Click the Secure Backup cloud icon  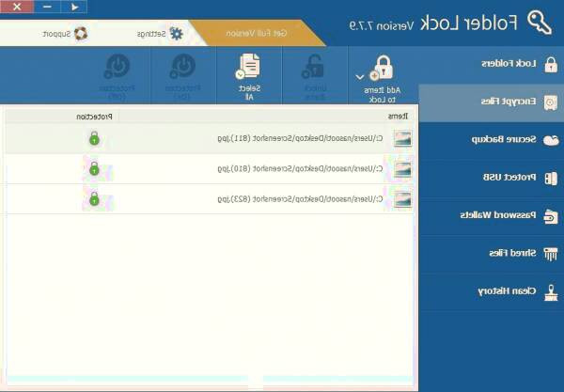click(x=551, y=140)
